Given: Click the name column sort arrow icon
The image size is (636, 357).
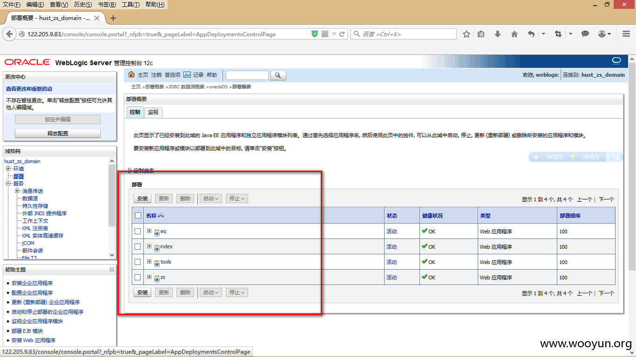Looking at the screenshot, I should (x=161, y=216).
